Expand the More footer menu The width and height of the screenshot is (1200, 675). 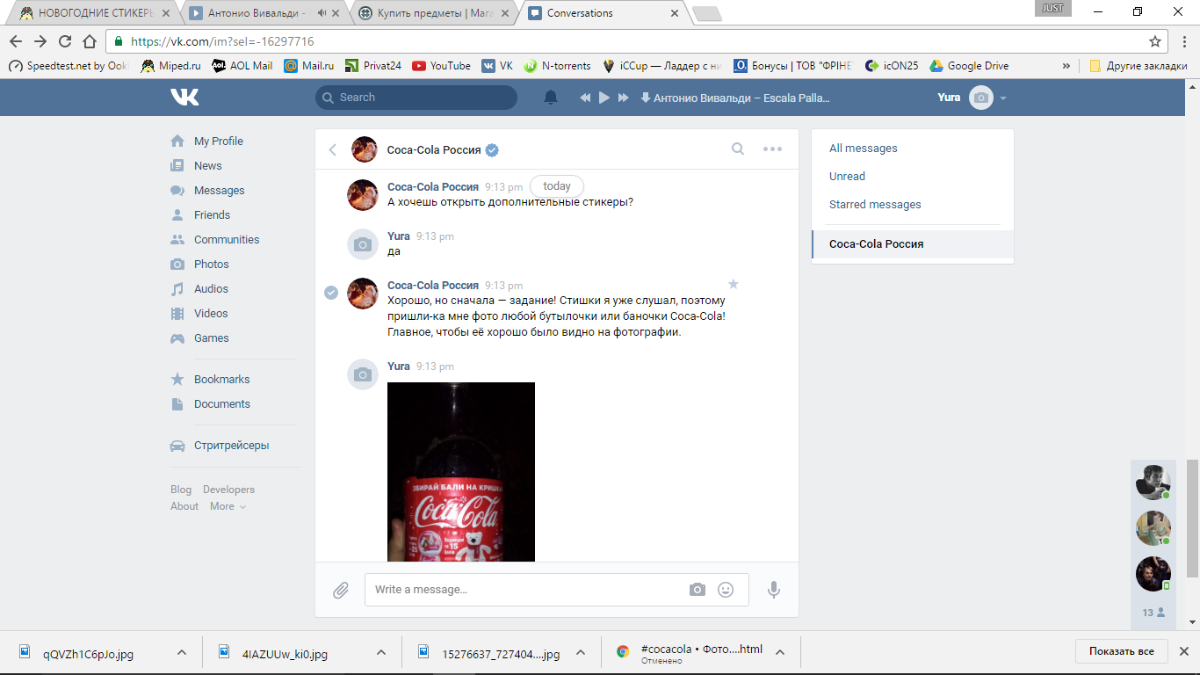228,506
